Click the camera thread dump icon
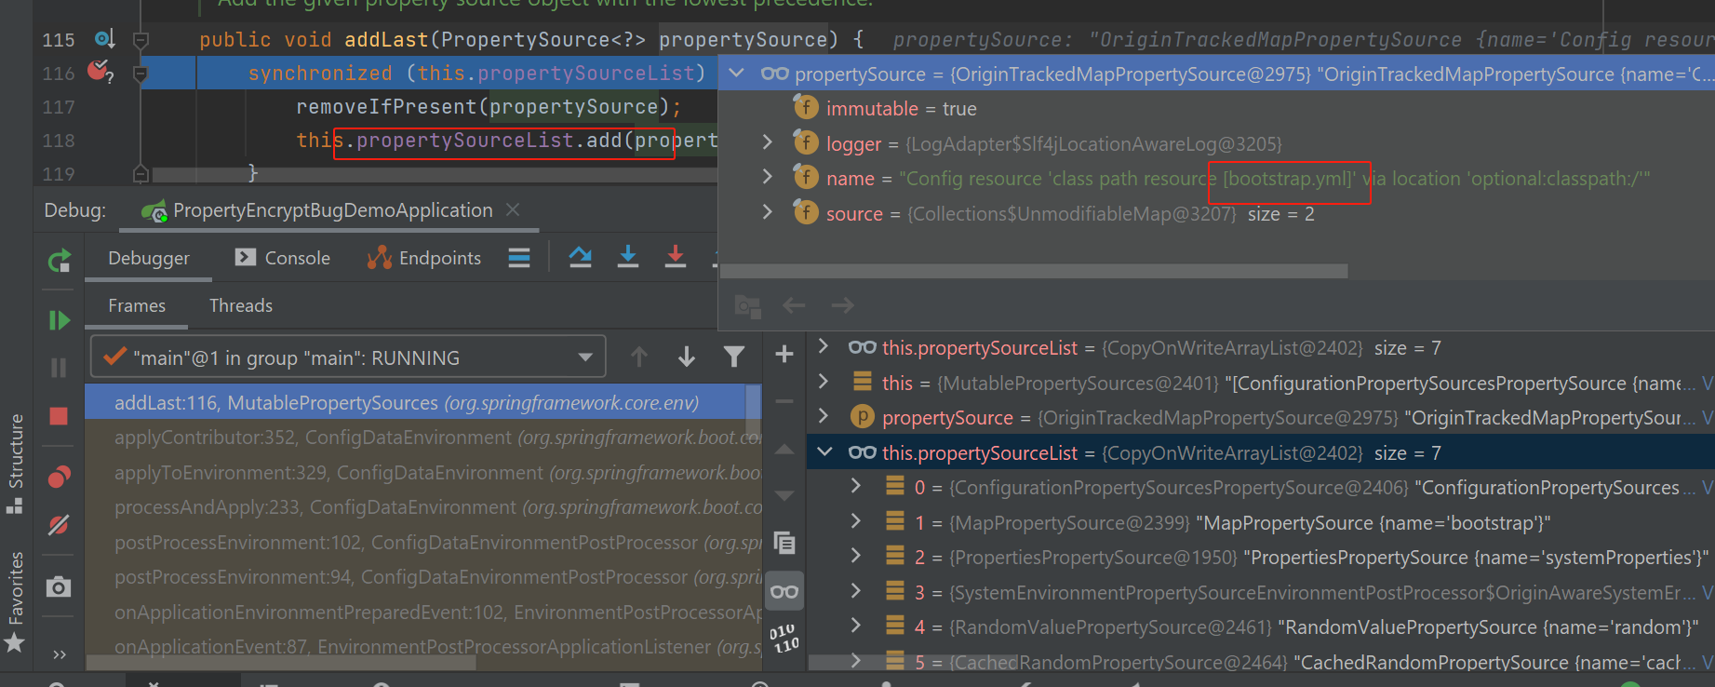Image resolution: width=1715 pixels, height=687 pixels. tap(59, 586)
